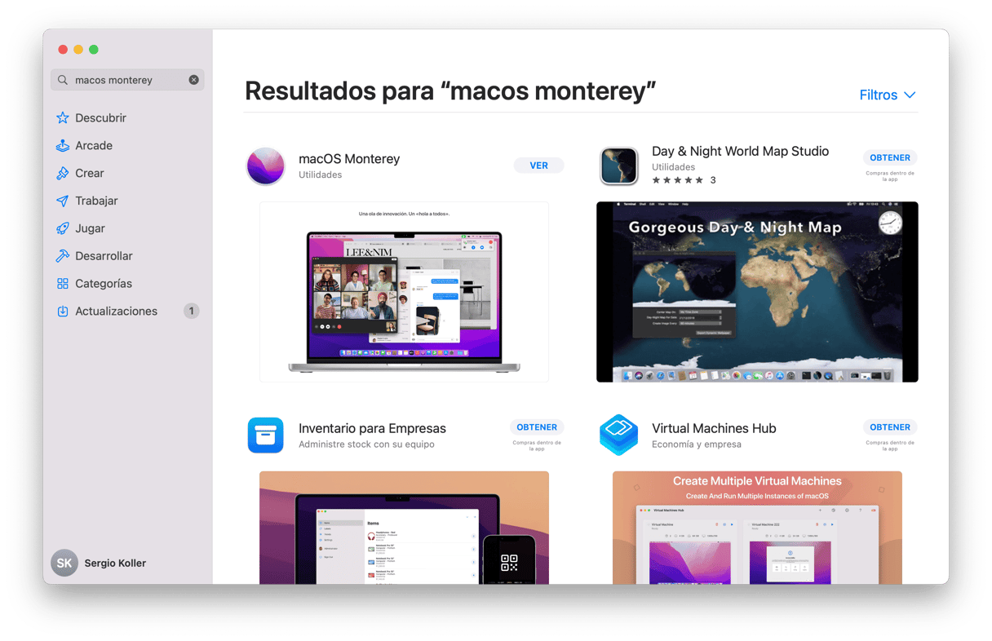Viewport: 992px width, 641px height.
Task: Click the search magnifier icon
Action: point(63,80)
